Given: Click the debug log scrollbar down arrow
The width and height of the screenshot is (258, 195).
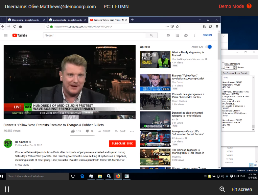Looking at the screenshot, I should [253, 130].
